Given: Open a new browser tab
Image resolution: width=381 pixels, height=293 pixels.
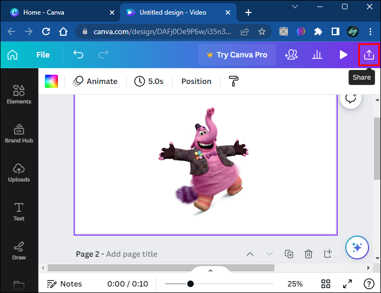Looking at the screenshot, I should [x=248, y=12].
